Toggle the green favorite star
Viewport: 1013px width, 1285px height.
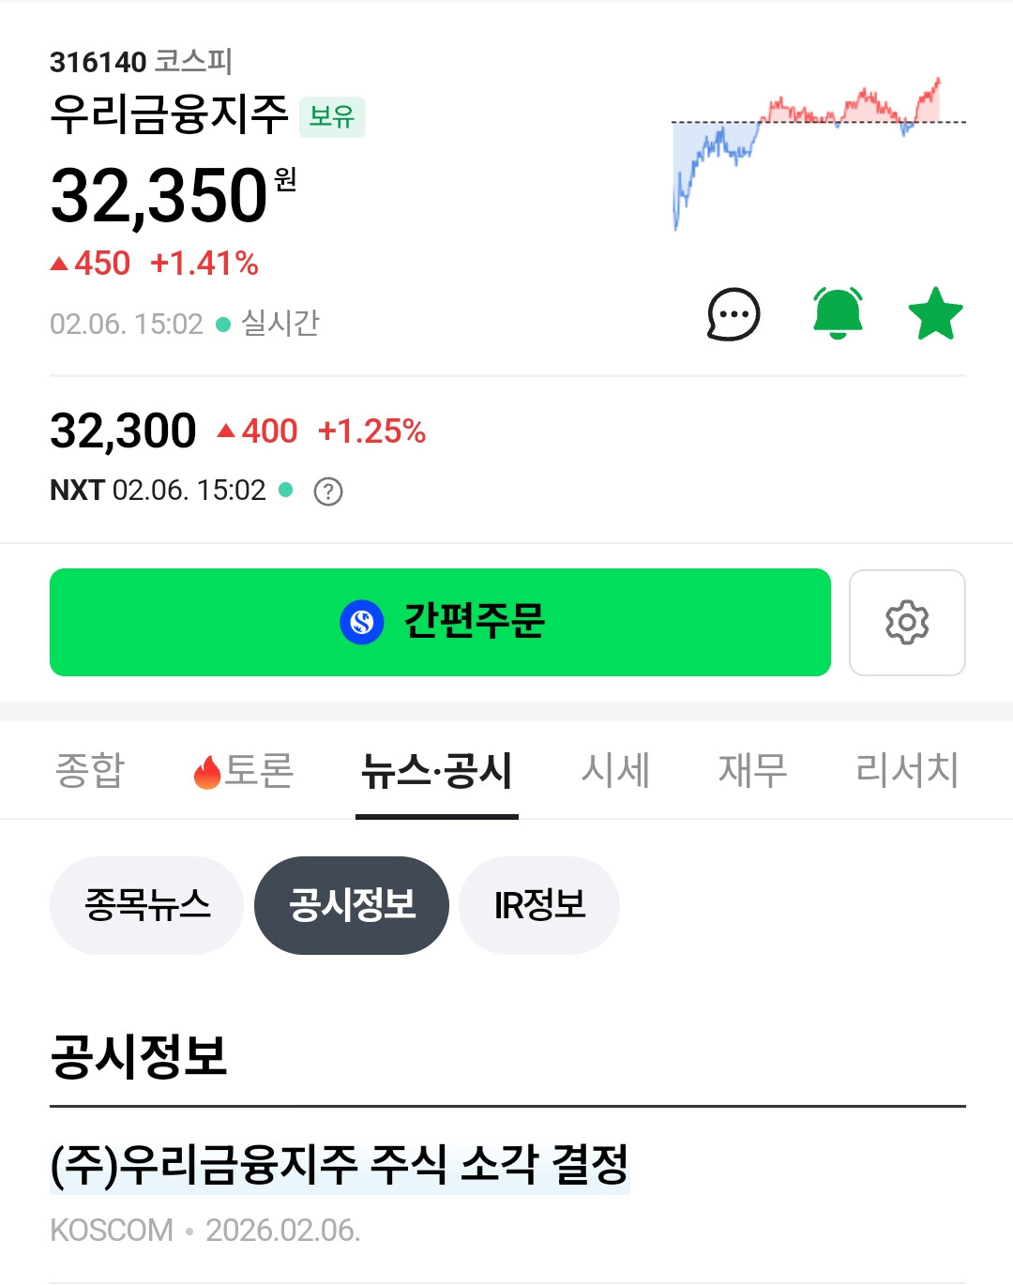(935, 314)
